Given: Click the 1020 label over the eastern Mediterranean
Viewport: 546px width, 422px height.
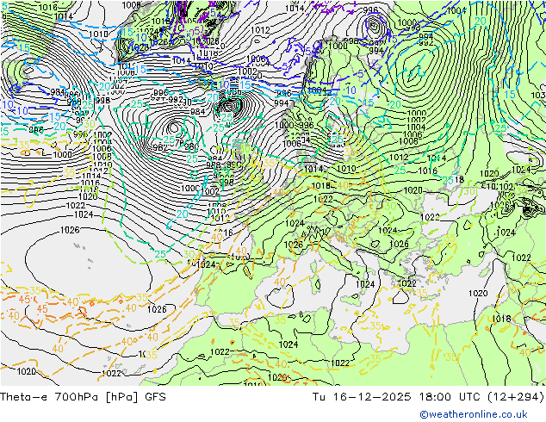Looking at the screenshot, I should [x=478, y=293].
